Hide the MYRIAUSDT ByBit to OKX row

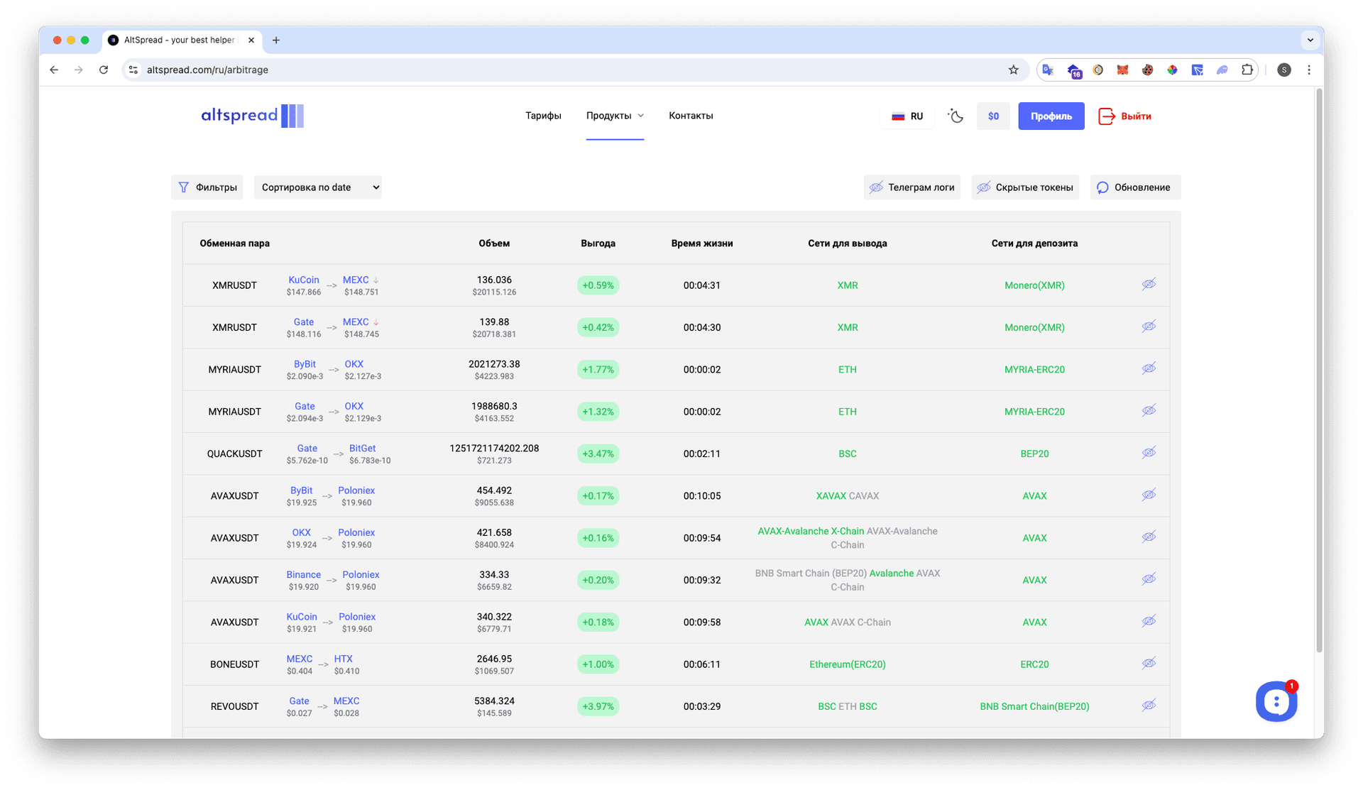[x=1149, y=368]
